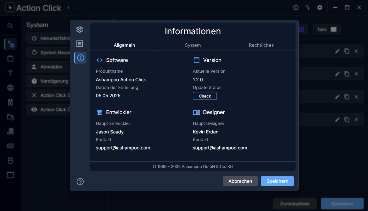
Task: Click the System panel heading in main window
Action: (x=37, y=25)
